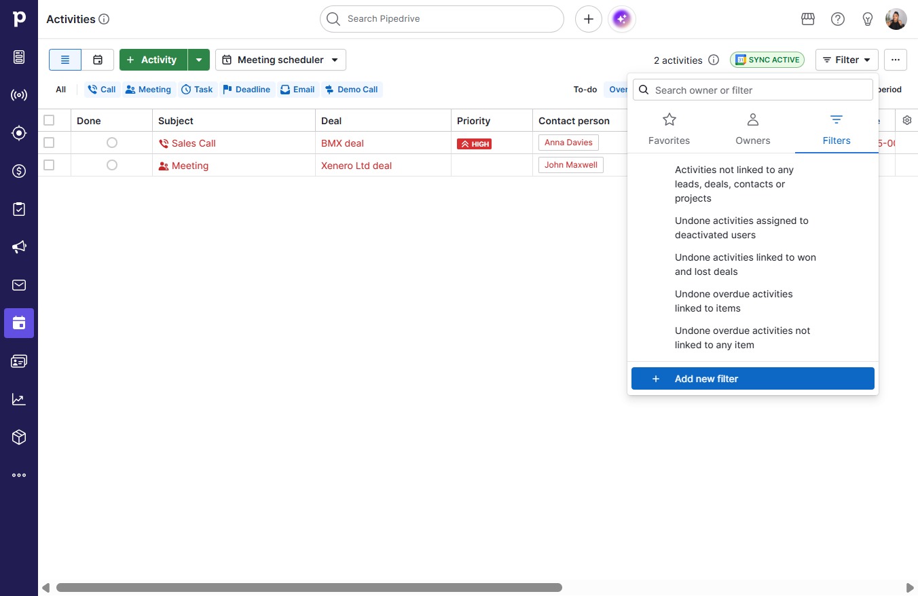Show All activity types

(61, 90)
